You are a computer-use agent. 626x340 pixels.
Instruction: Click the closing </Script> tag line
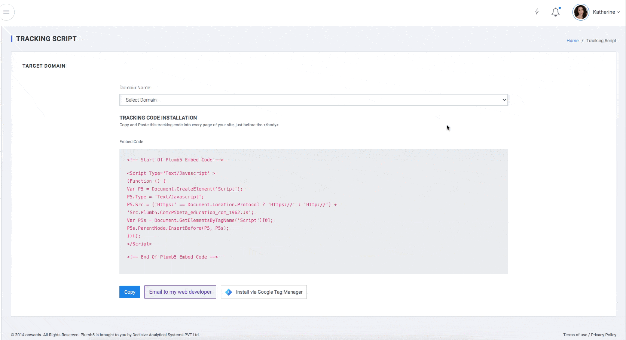pyautogui.click(x=139, y=244)
